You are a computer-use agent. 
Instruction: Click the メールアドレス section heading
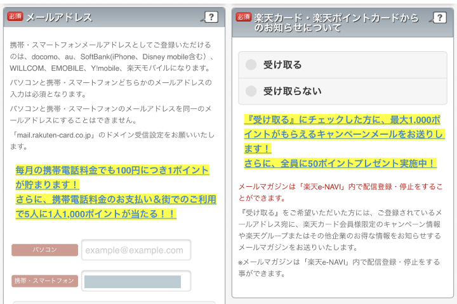tap(59, 17)
